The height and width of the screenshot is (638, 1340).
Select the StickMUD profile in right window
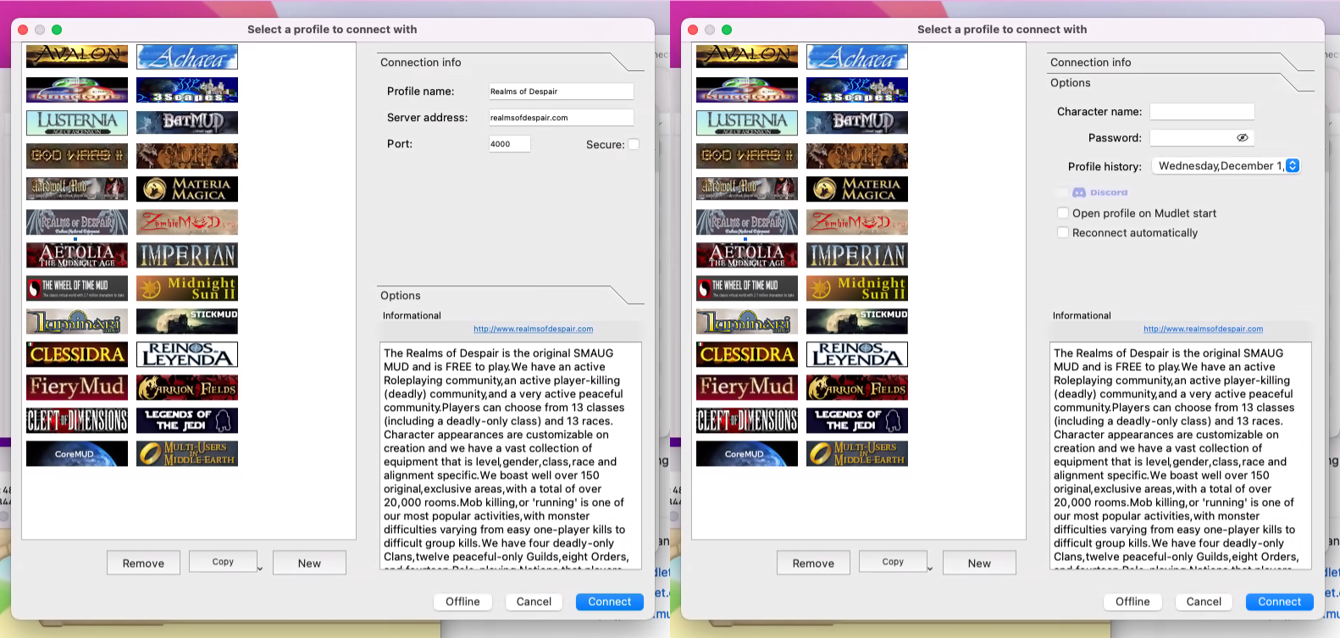(x=857, y=321)
